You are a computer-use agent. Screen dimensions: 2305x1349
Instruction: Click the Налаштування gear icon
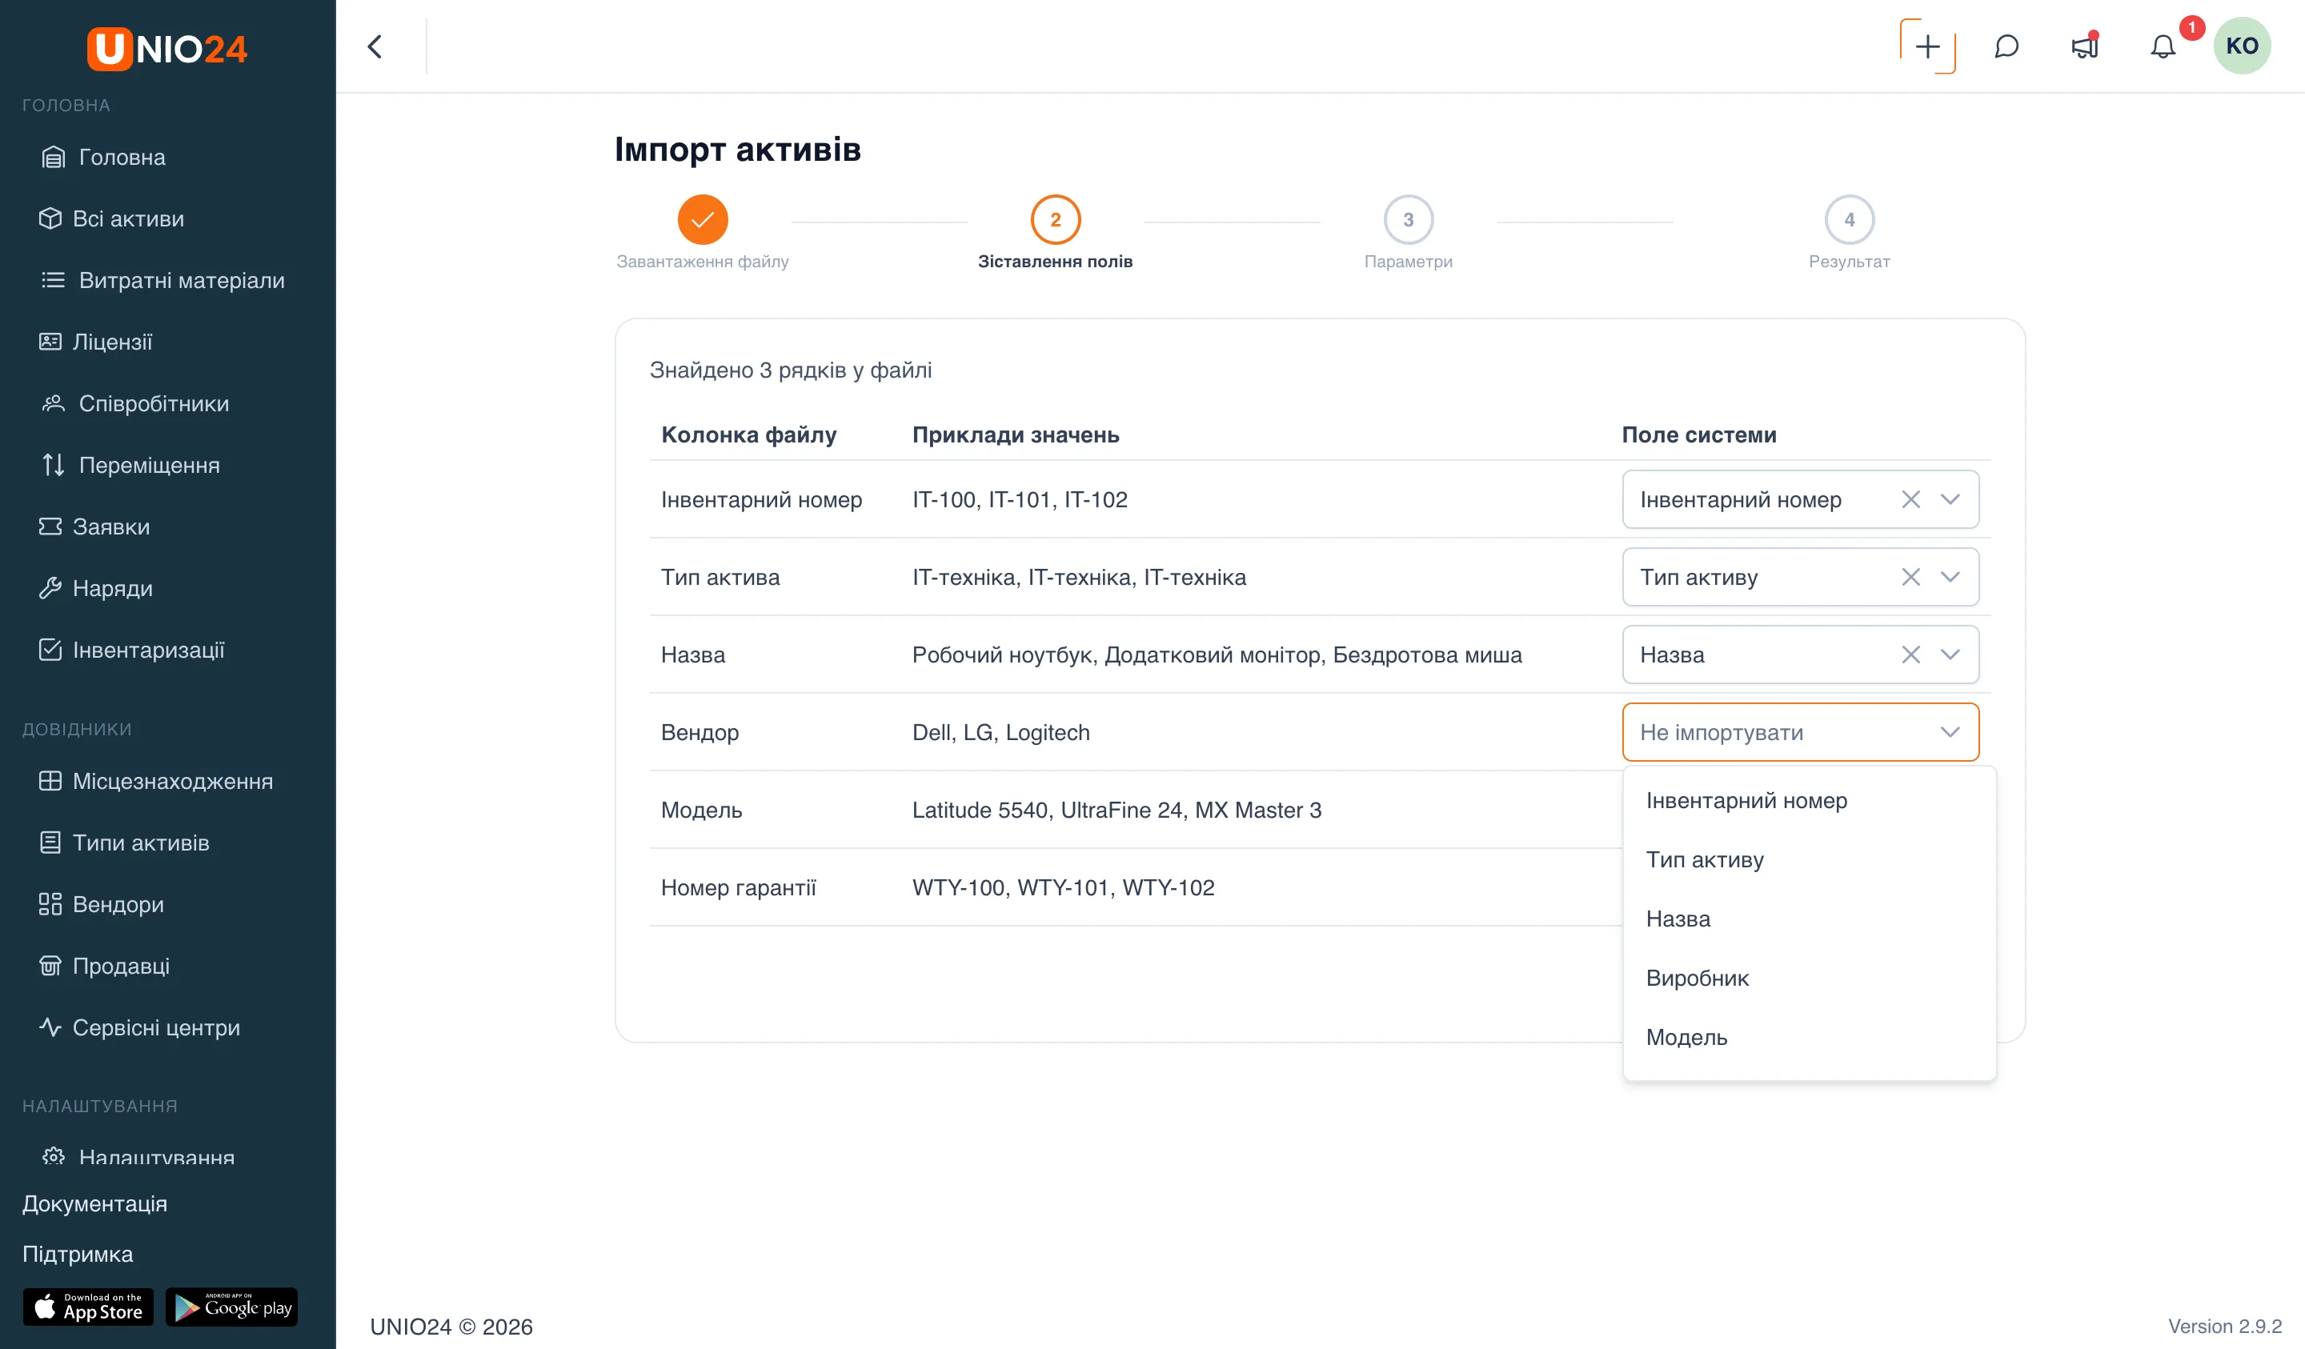53,1157
